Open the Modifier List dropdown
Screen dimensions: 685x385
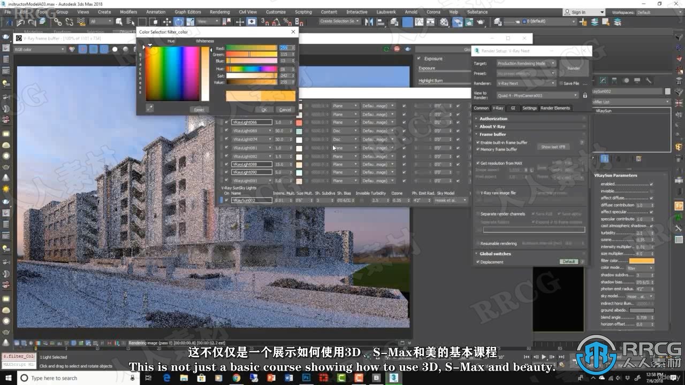pyautogui.click(x=631, y=102)
